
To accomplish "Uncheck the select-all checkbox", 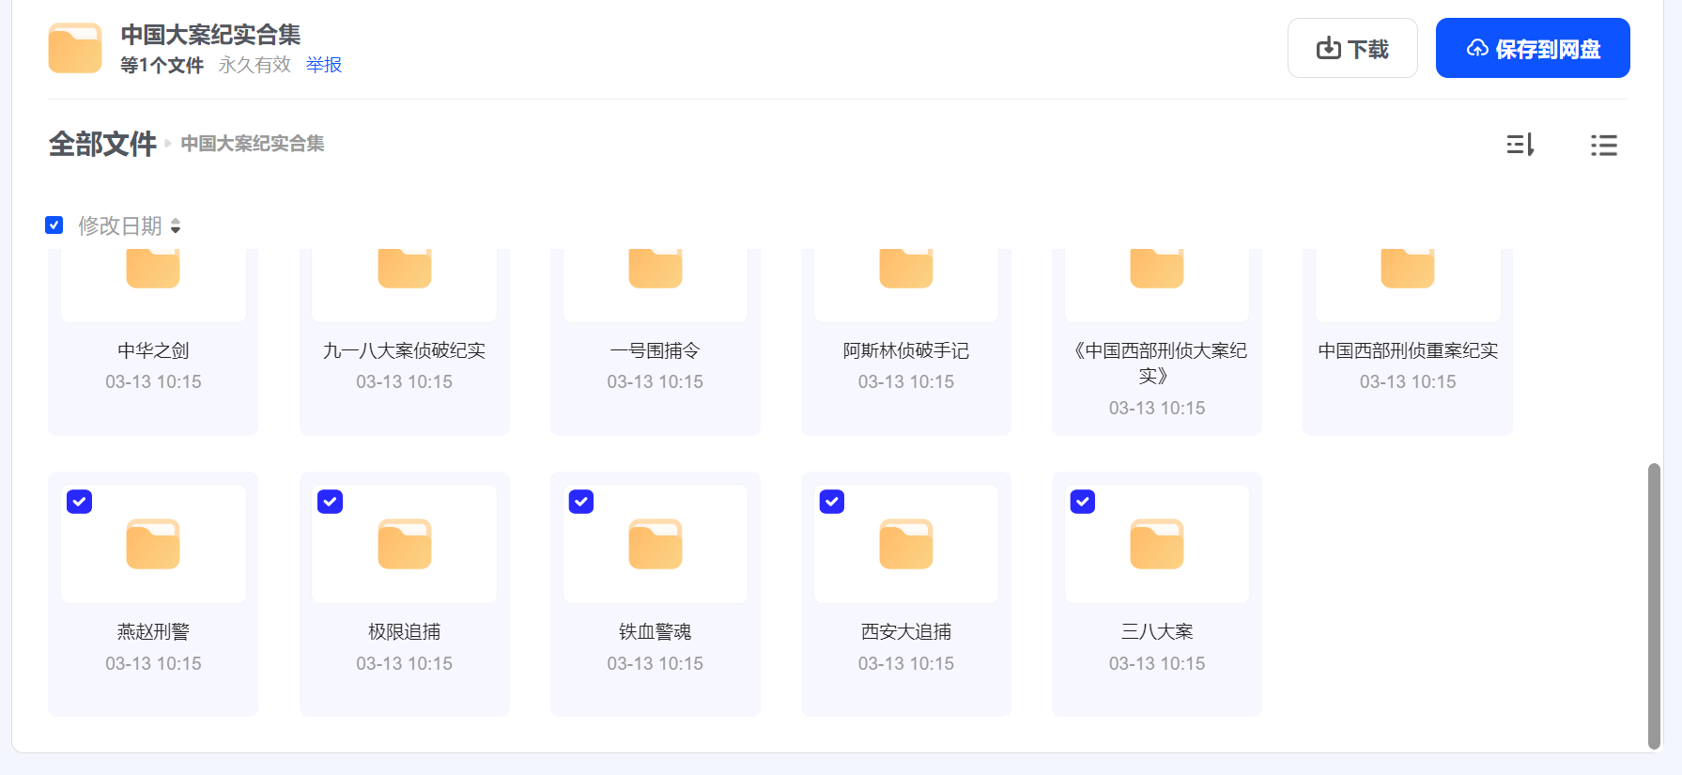I will (x=54, y=225).
